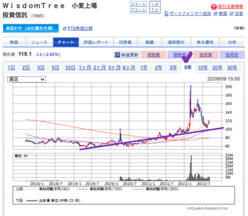Open the スマートアラート link
The width and height of the screenshot is (248, 216).
click(x=138, y=7)
